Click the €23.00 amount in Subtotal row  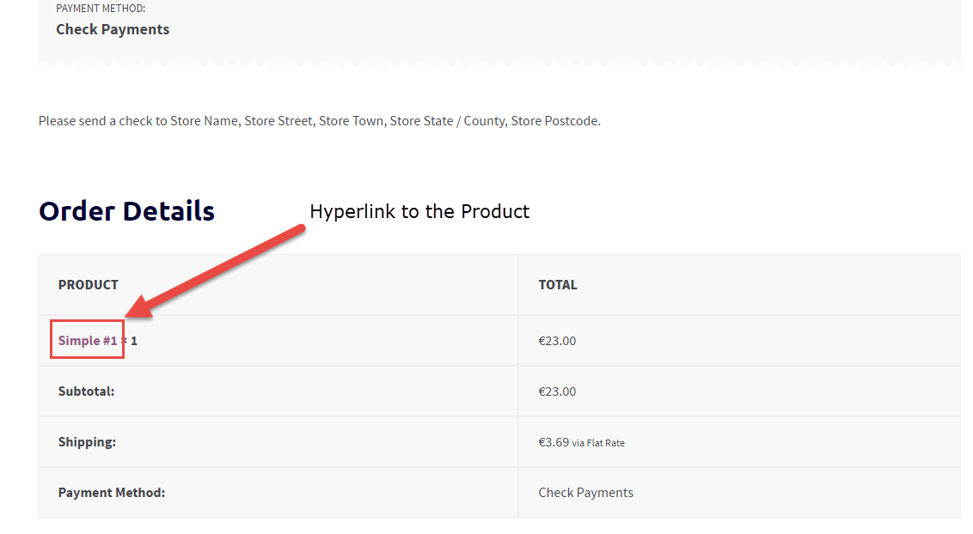tap(557, 391)
